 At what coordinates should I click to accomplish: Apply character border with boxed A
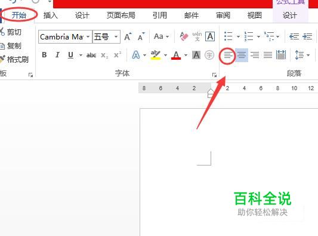click(x=210, y=36)
